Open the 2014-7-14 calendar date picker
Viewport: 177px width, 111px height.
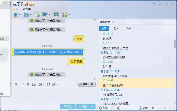pyautogui.click(x=146, y=108)
